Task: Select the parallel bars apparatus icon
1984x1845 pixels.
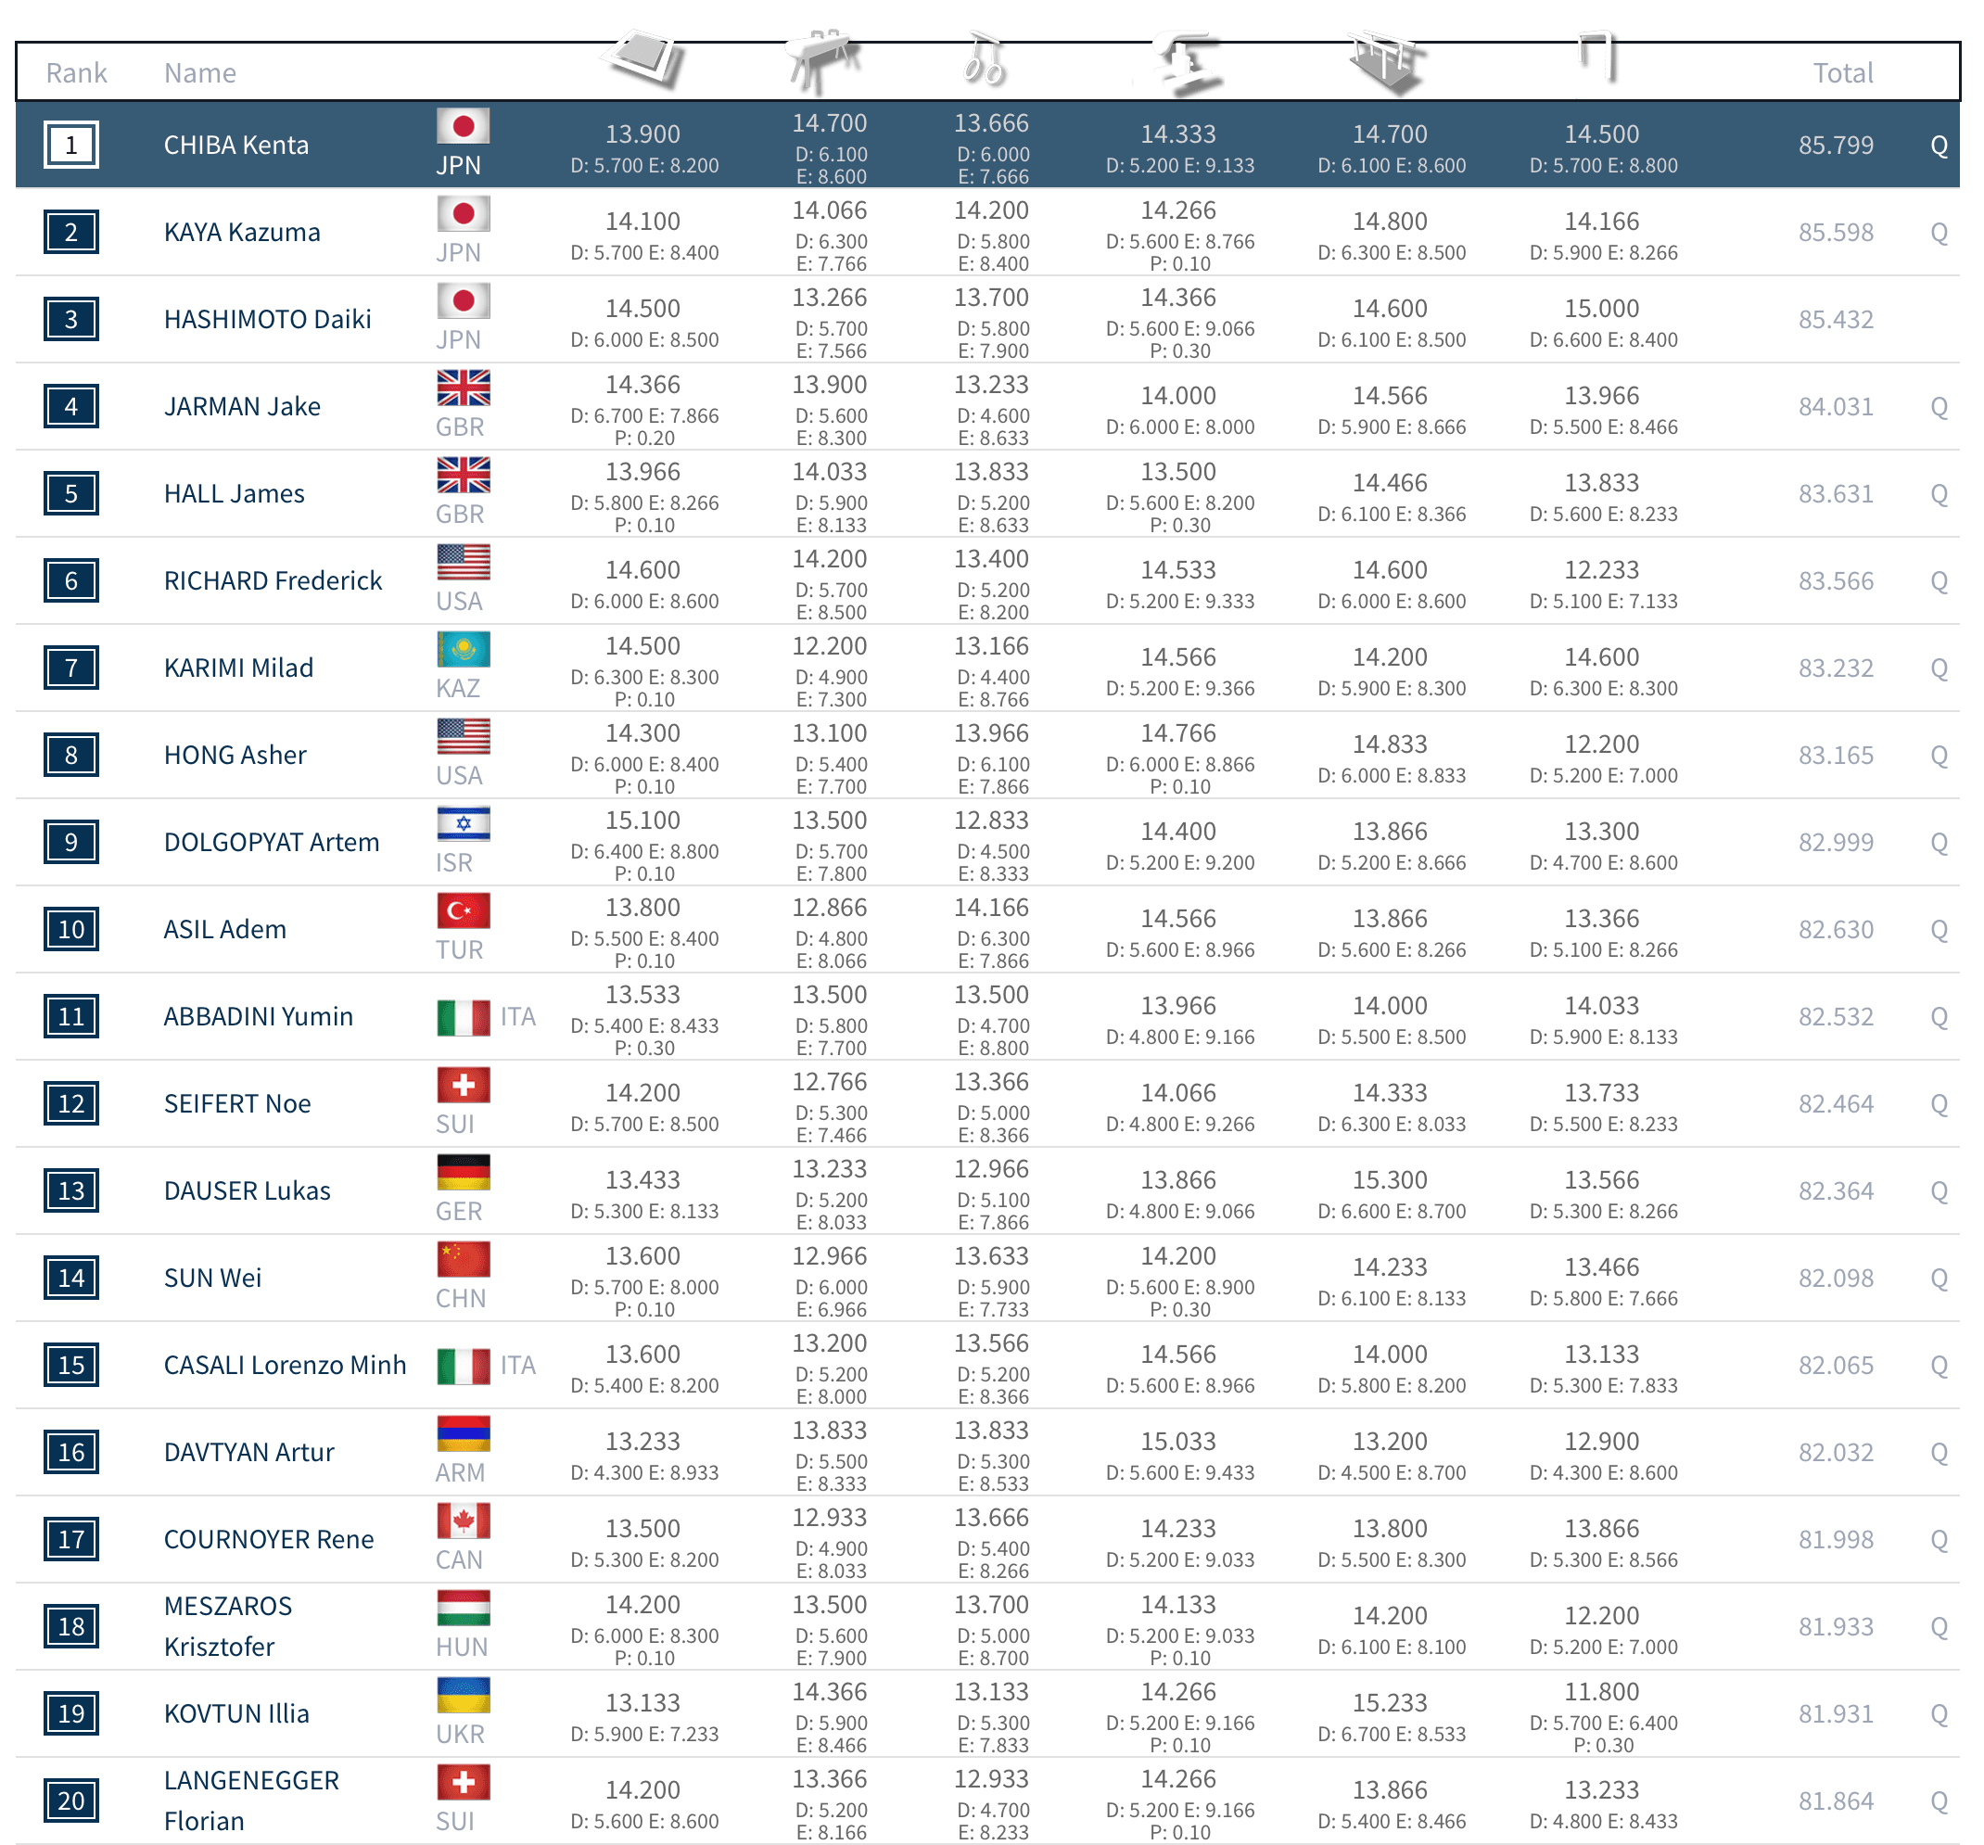Action: pyautogui.click(x=1386, y=60)
